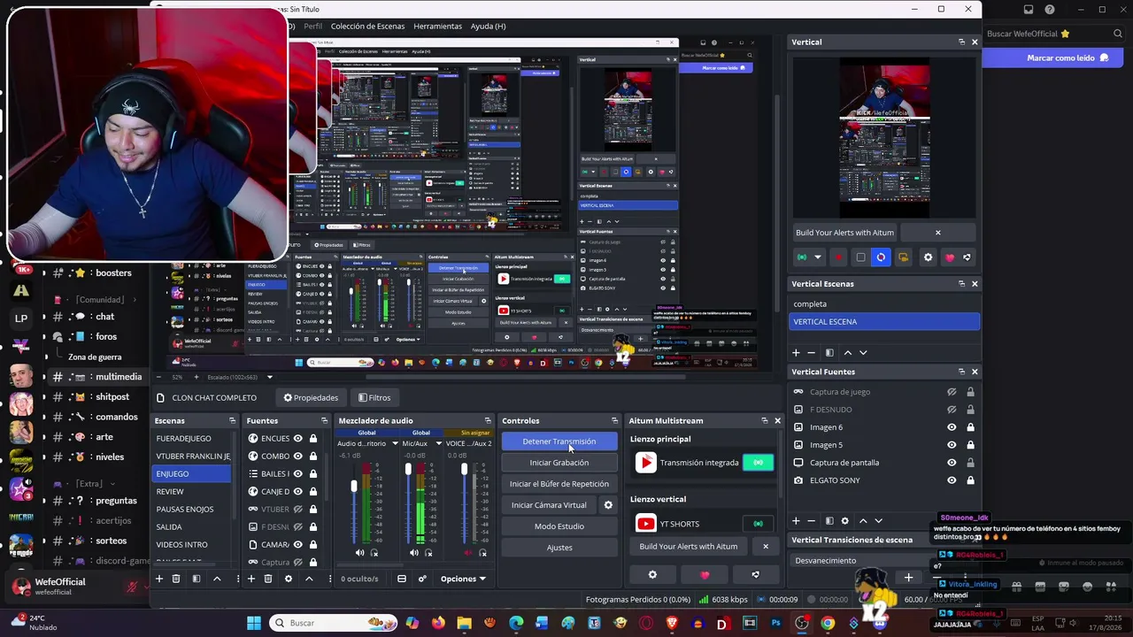The width and height of the screenshot is (1133, 637).
Task: Click Iniciar Grabación button
Action: point(559,463)
